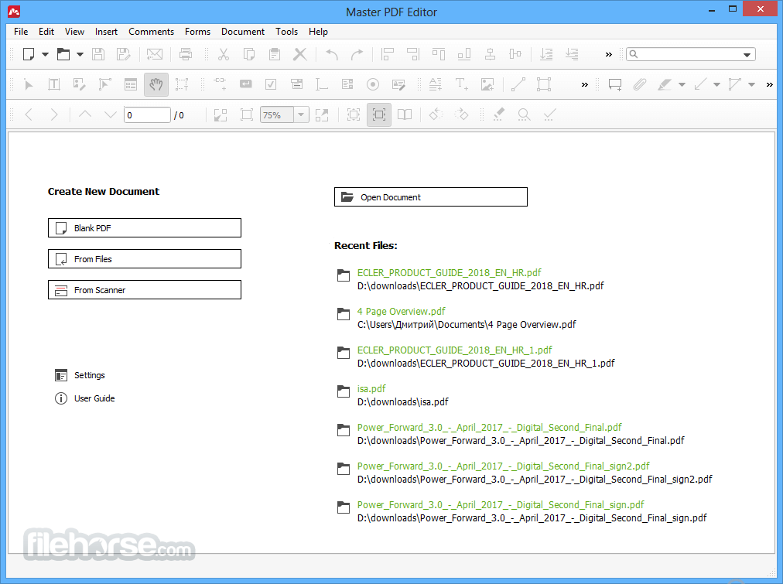Click the Open Document button
Screen dimensions: 783x584
430,196
